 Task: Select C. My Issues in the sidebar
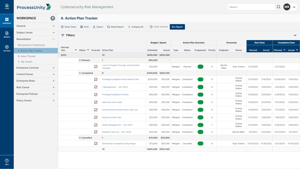[x=34, y=62]
